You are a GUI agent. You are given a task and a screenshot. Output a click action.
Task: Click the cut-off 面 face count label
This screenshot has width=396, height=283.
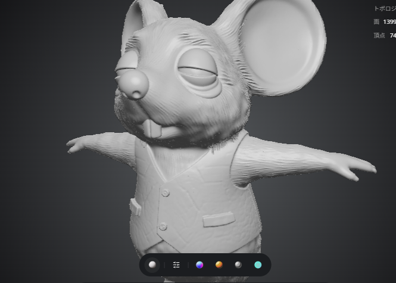coord(385,21)
